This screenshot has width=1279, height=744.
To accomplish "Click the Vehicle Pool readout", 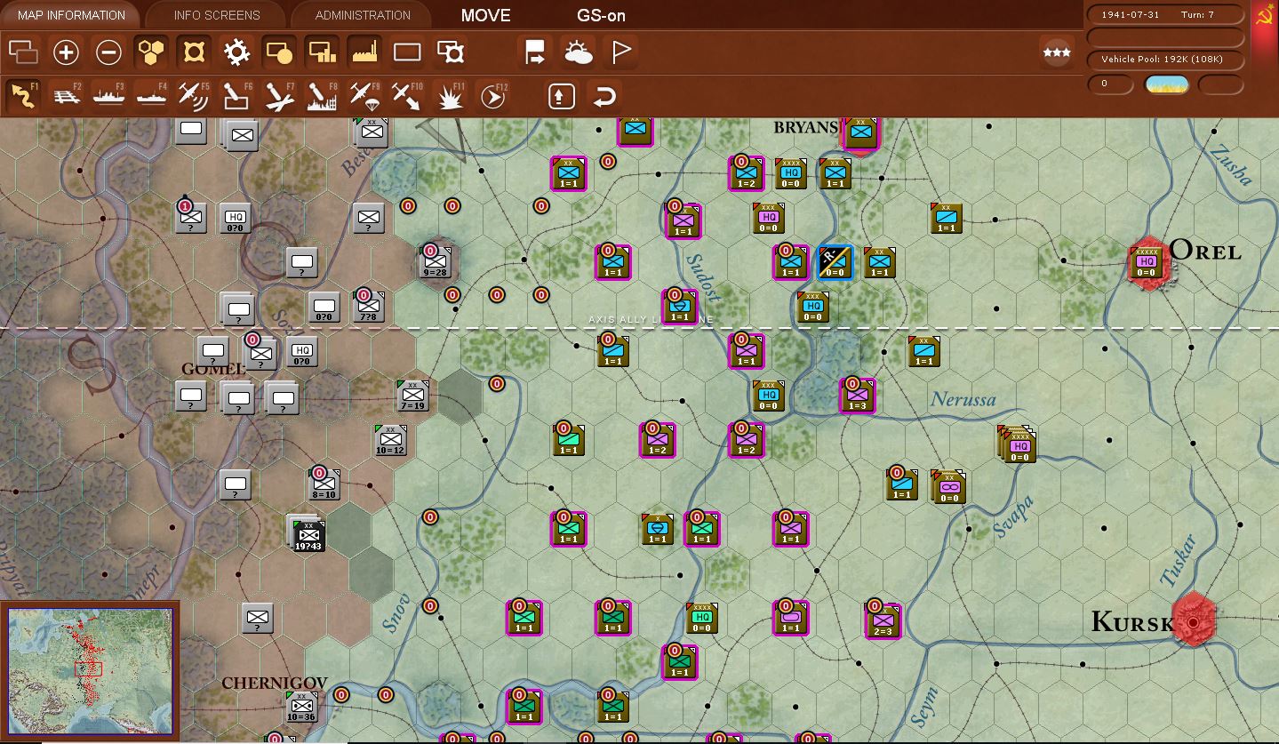I will point(1166,60).
